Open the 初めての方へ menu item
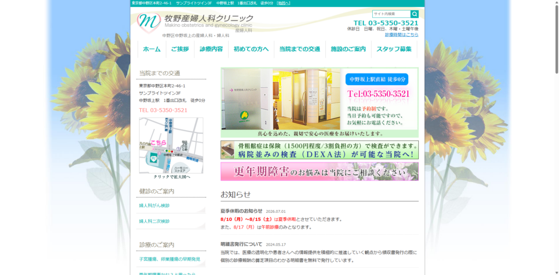The image size is (559, 275). click(x=251, y=49)
